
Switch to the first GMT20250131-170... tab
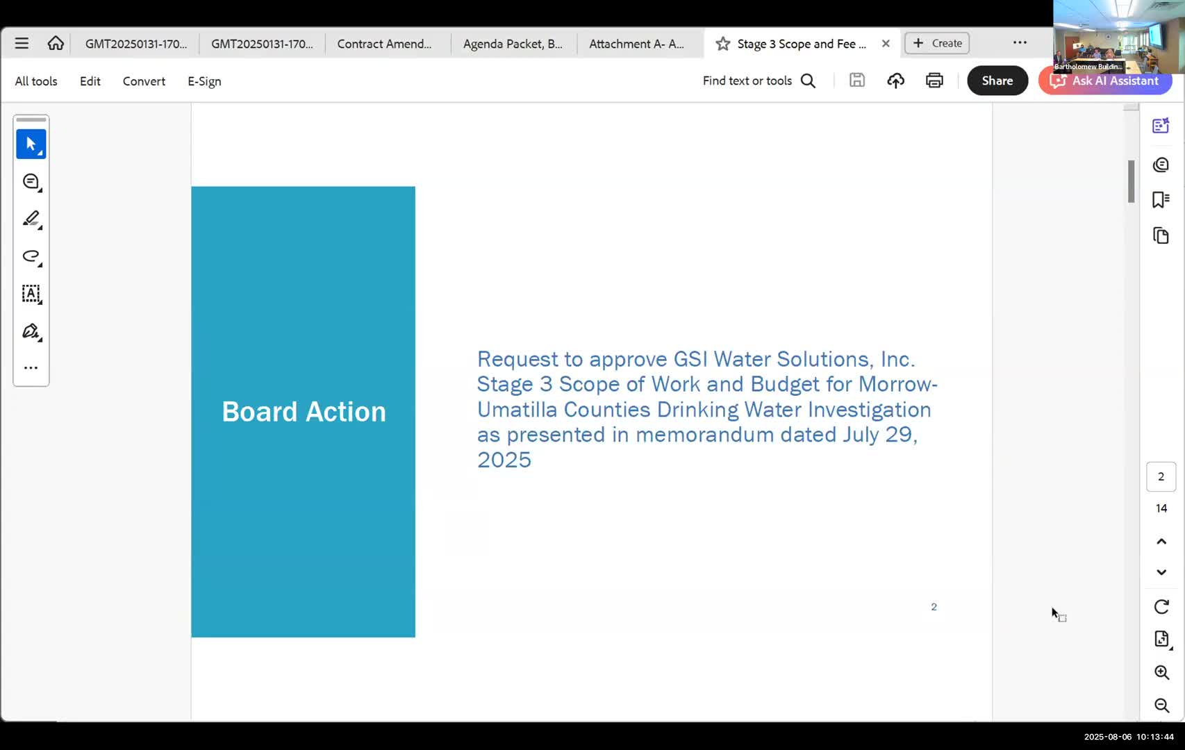pos(136,44)
